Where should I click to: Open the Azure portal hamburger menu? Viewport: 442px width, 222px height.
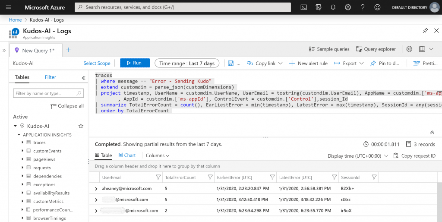(9, 7)
